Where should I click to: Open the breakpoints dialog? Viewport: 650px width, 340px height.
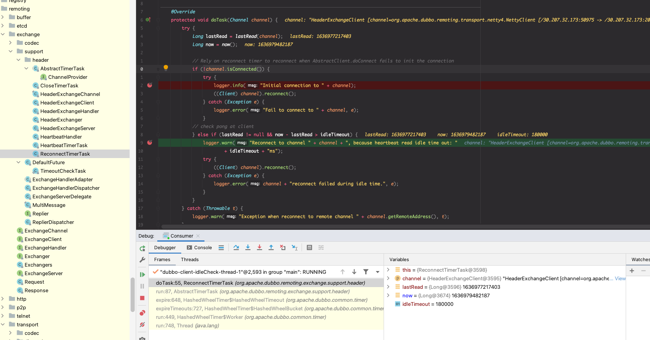pyautogui.click(x=142, y=312)
